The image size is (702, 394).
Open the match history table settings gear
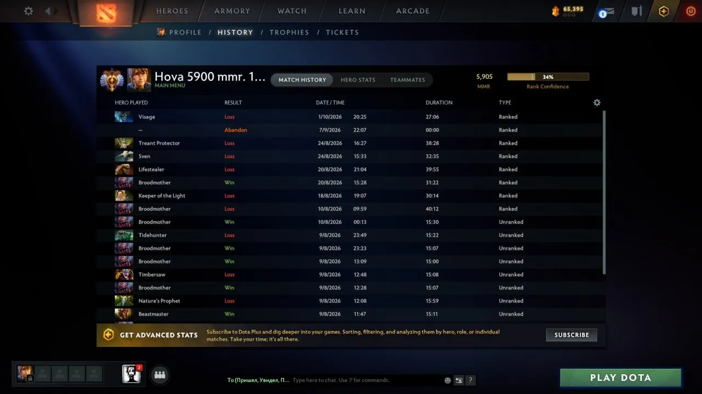597,102
